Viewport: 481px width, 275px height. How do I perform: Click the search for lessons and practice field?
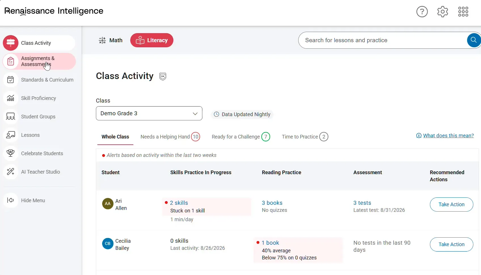[x=383, y=40]
